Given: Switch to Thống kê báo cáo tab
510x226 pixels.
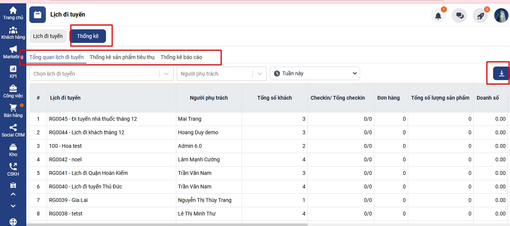Looking at the screenshot, I should click(x=181, y=57).
